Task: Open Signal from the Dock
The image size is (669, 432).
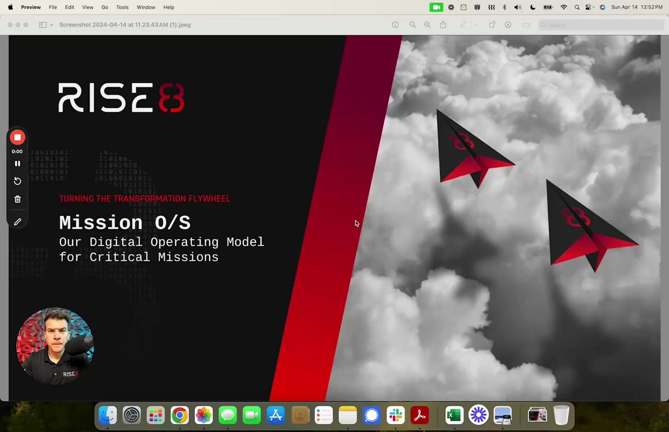Action: [x=372, y=415]
